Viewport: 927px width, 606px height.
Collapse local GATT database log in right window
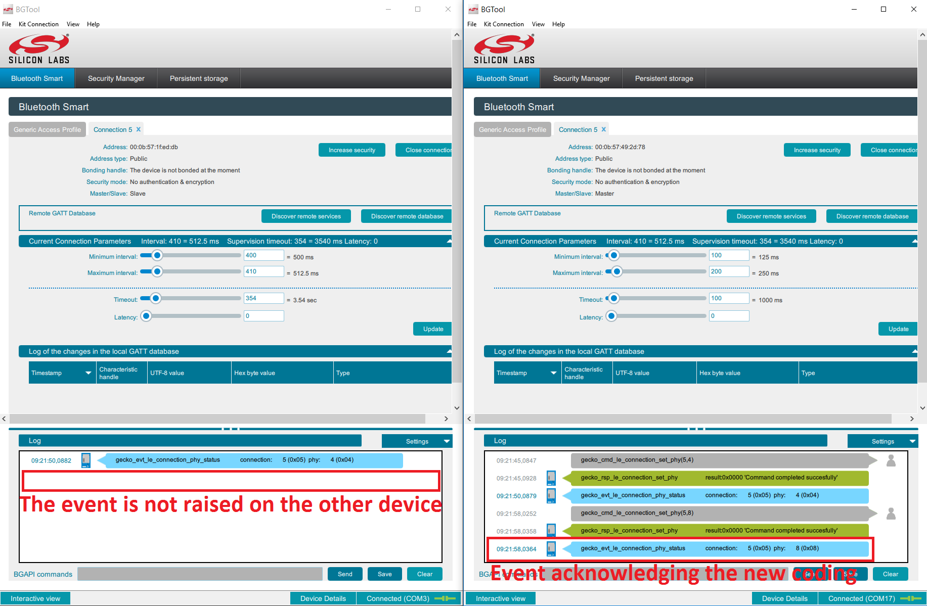click(914, 351)
